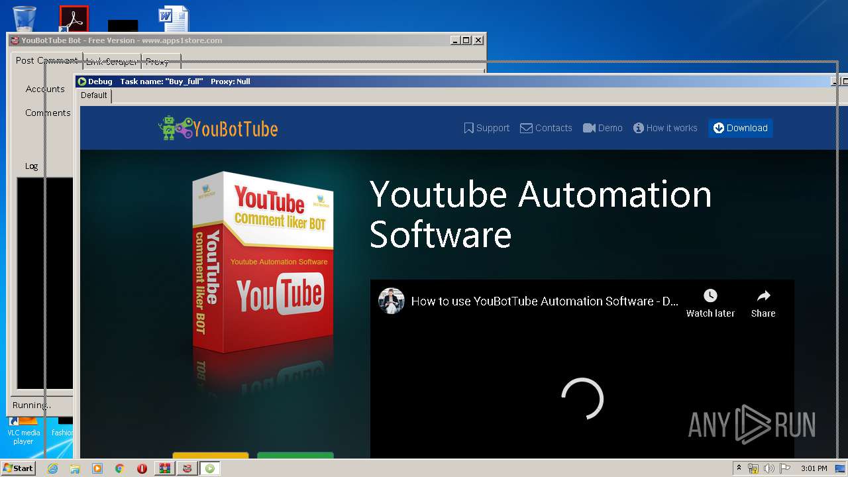Click the Contacts link
The height and width of the screenshot is (477, 848).
click(546, 128)
